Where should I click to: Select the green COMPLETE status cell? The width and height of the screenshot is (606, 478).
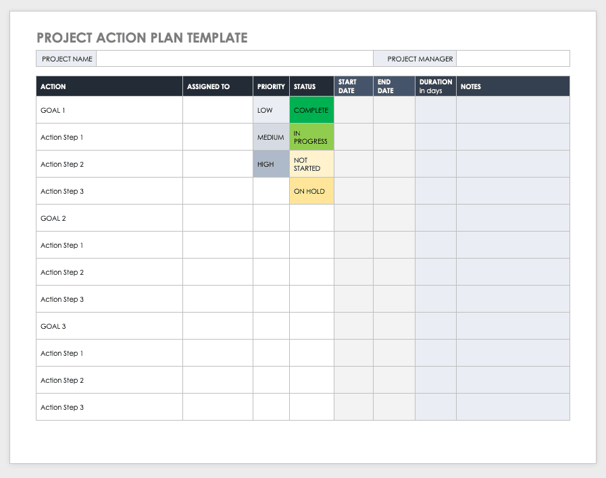pos(311,110)
